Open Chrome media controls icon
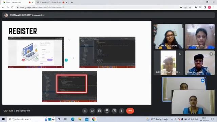Image resolution: width=217 pixels, height=122 pixels. click(200, 7)
